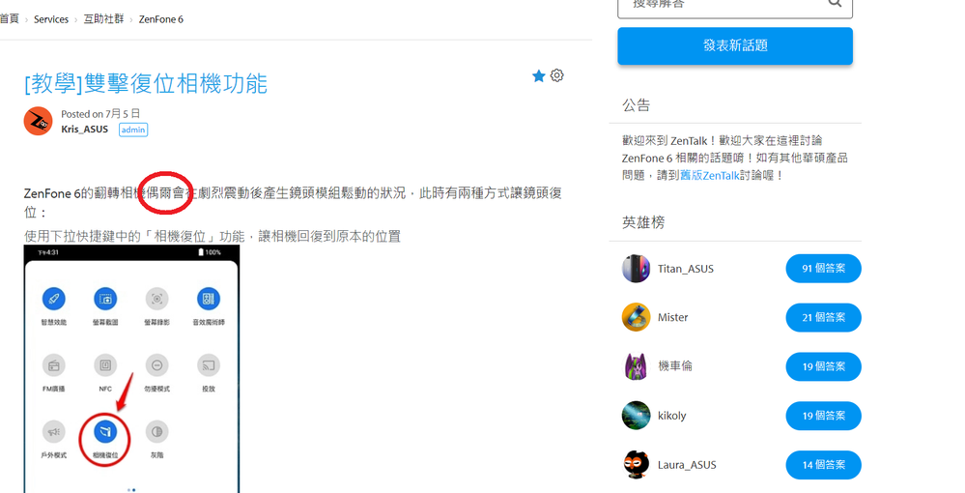Click the search magnifier icon

(835, 5)
